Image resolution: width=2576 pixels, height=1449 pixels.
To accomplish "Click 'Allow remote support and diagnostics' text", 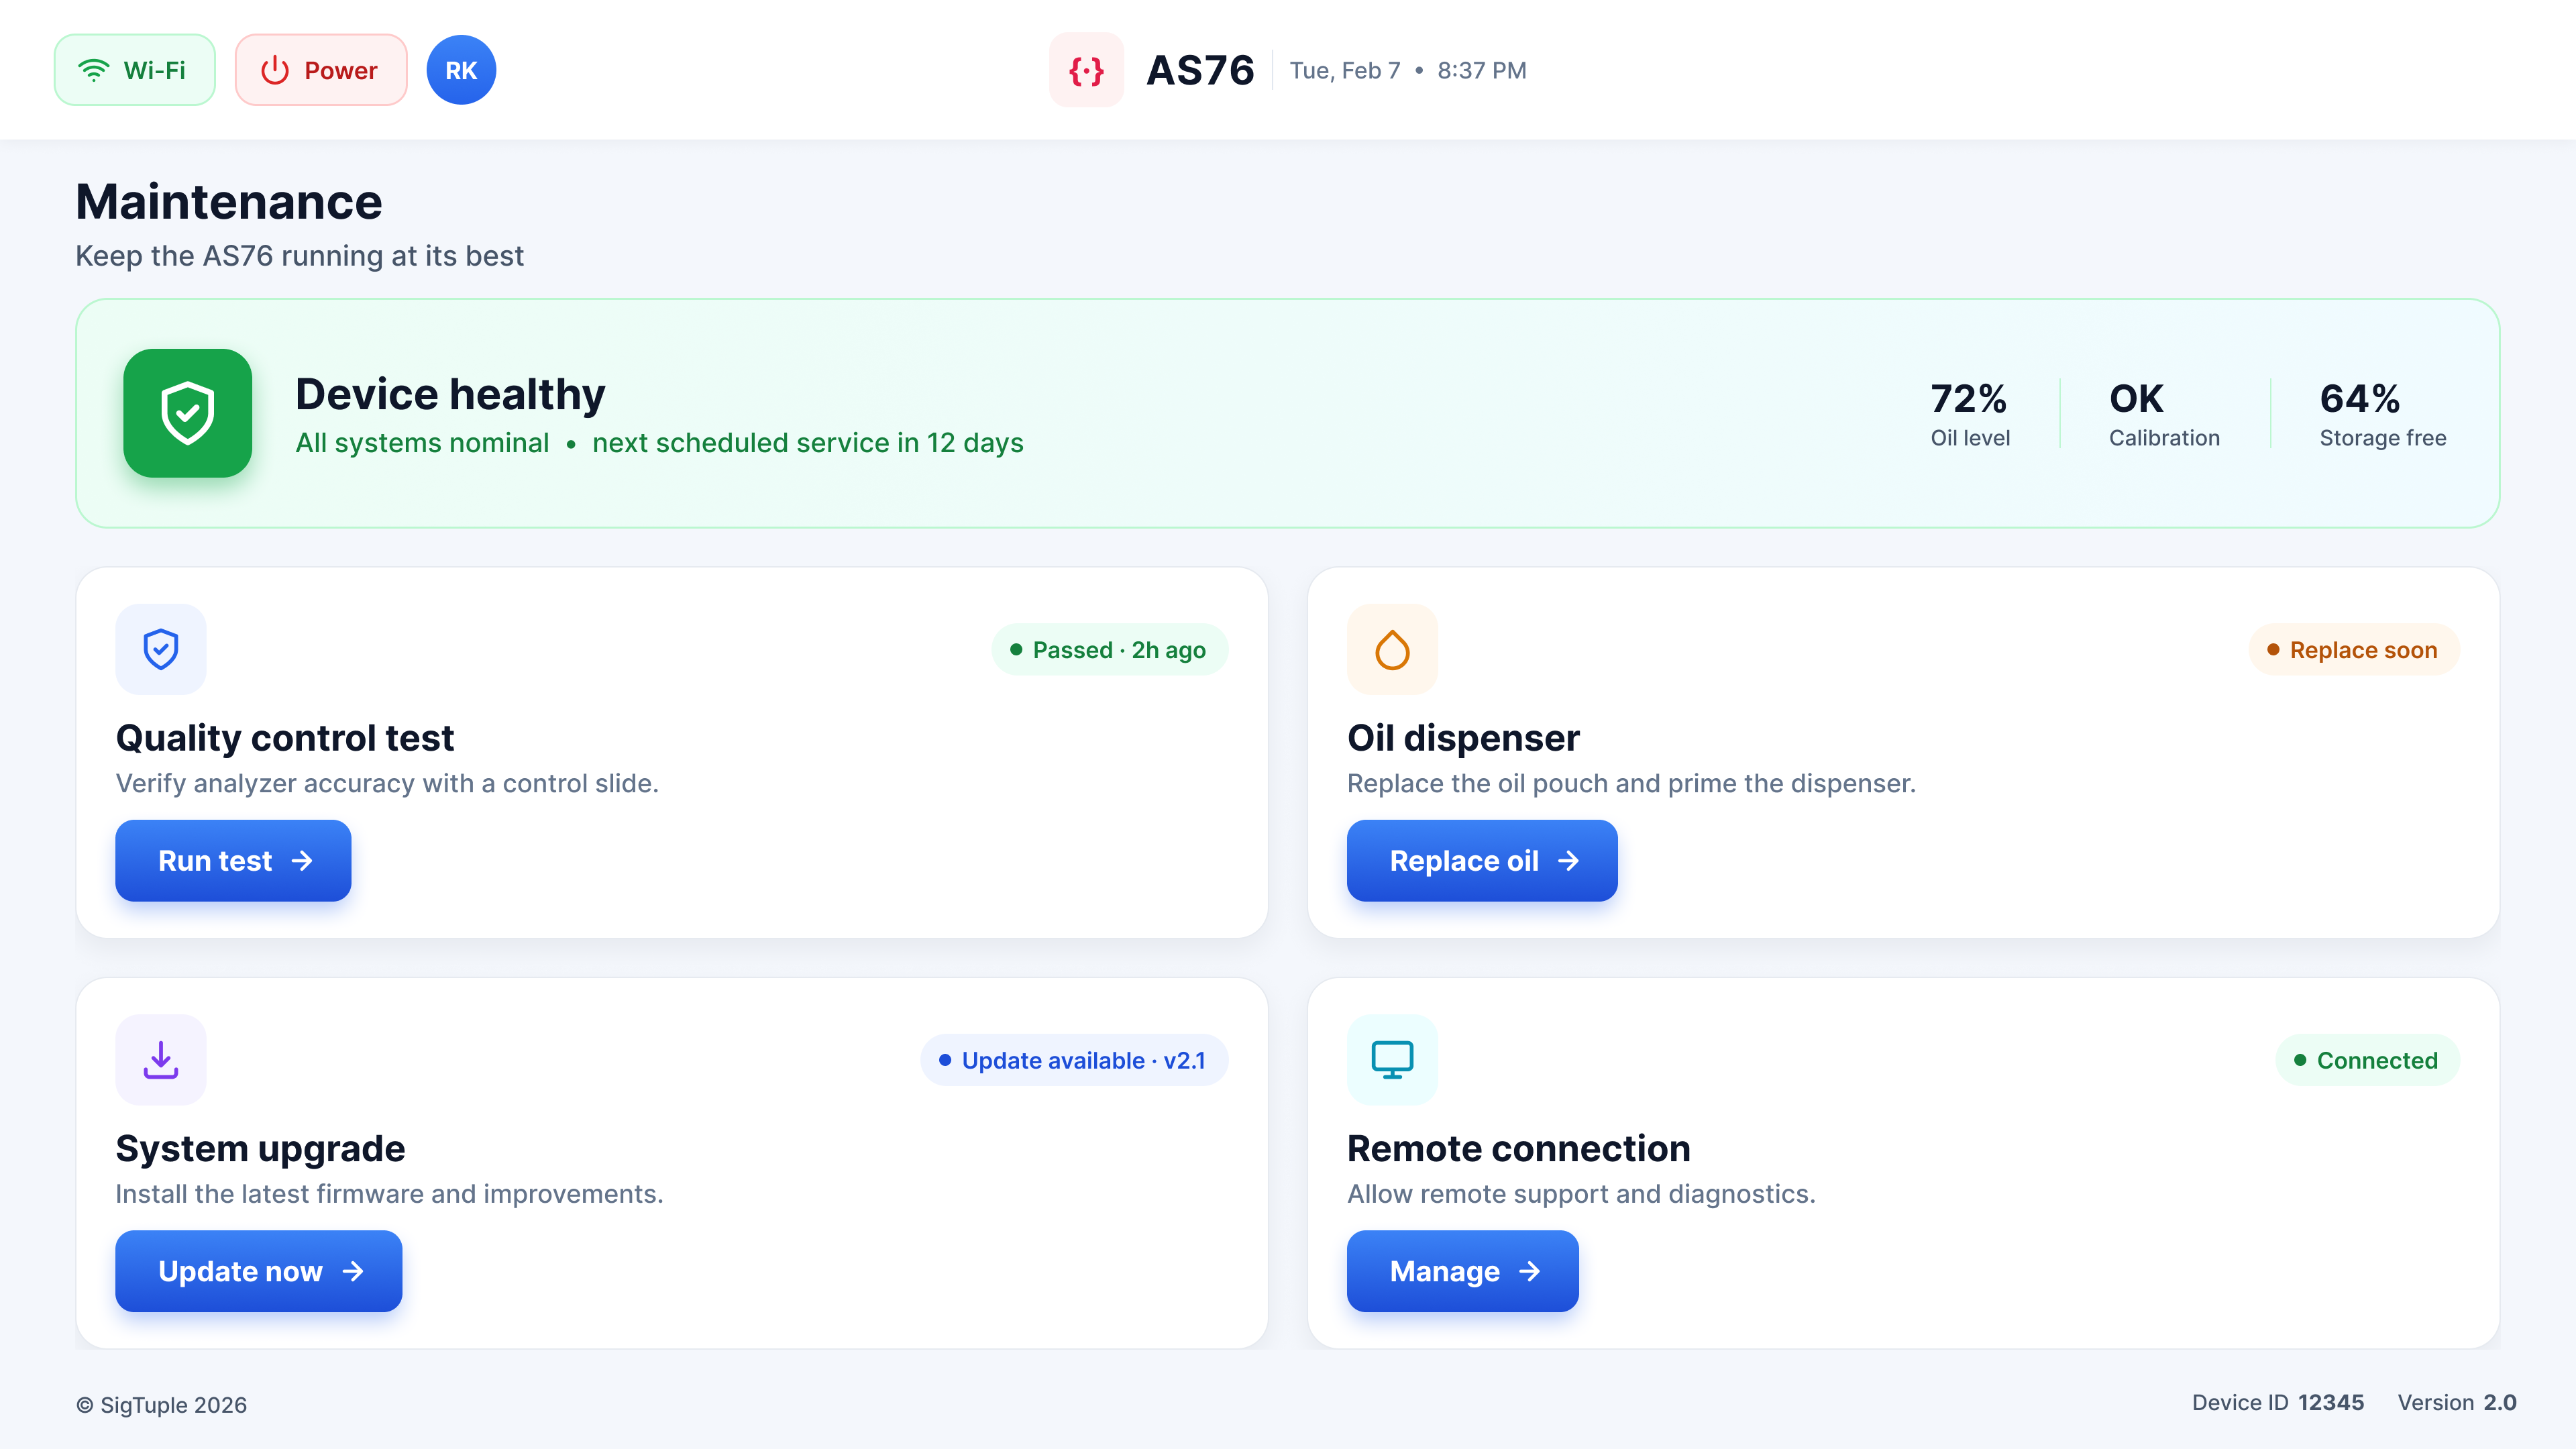I will click(1581, 1194).
